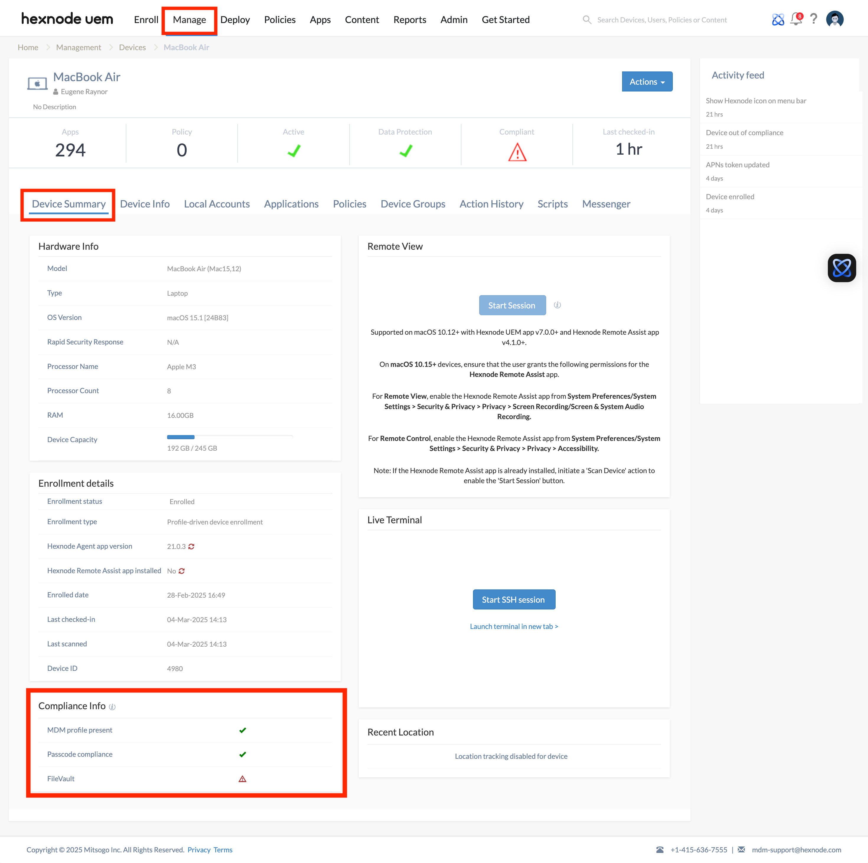Click the search magnifier icon
Viewport: 868px width, 863px height.
587,20
